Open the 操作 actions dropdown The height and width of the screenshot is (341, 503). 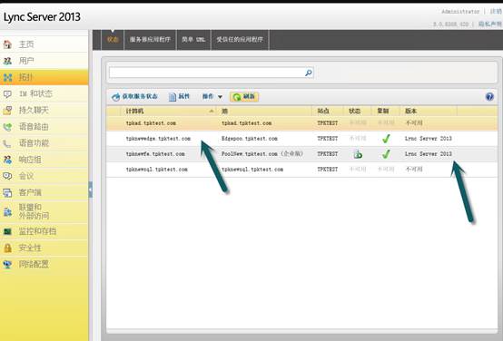212,96
